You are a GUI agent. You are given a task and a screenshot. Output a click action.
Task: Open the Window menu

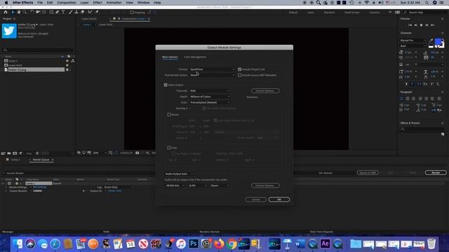(x=143, y=3)
